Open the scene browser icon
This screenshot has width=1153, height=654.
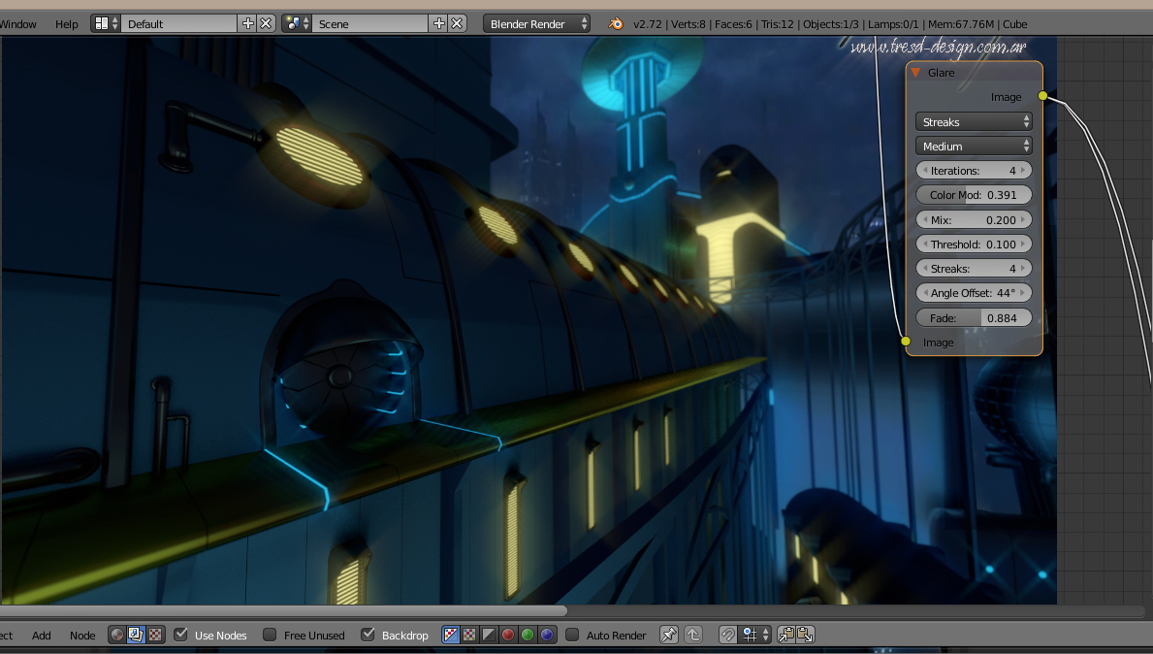(297, 23)
